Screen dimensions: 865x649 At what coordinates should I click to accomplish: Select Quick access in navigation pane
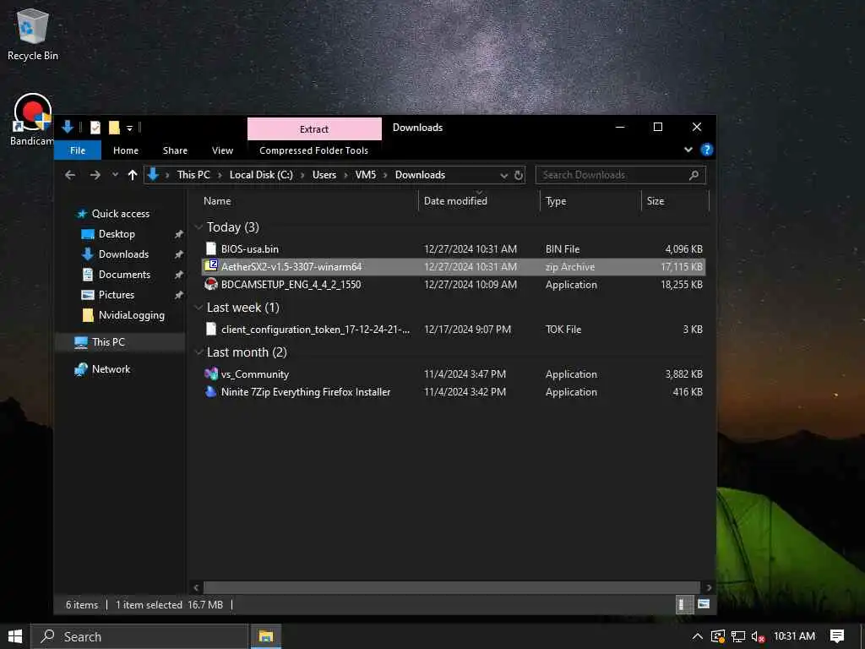tap(120, 214)
